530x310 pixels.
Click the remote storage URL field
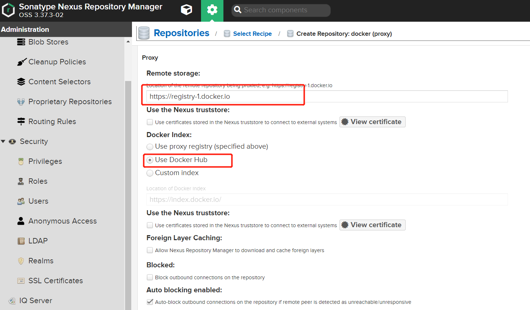coord(327,97)
